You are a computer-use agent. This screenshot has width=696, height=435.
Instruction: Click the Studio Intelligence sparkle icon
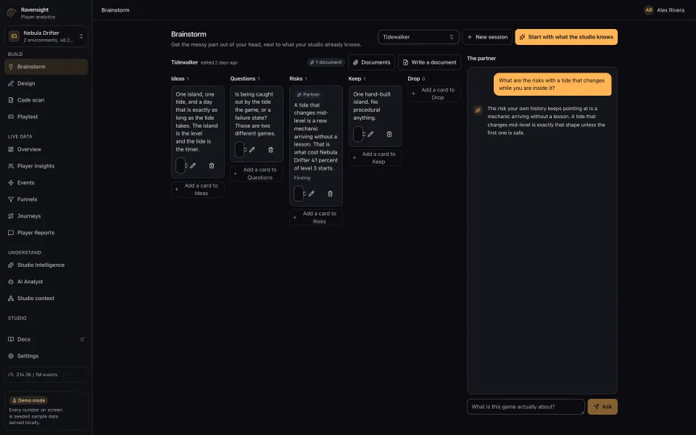[x=11, y=265]
